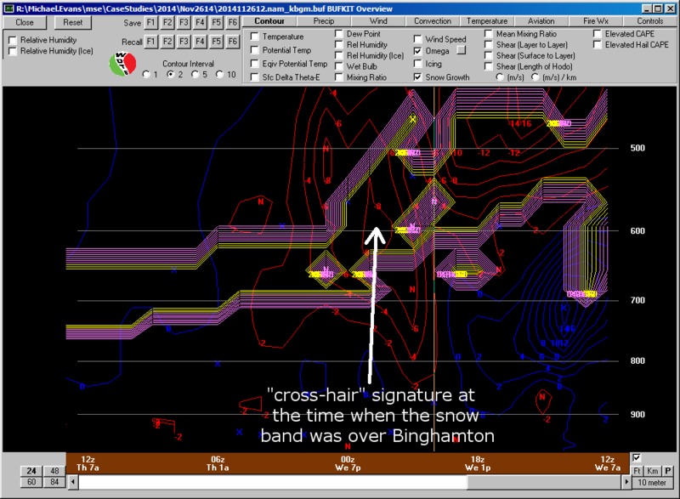
Task: Select contour interval 5
Action: (x=195, y=75)
